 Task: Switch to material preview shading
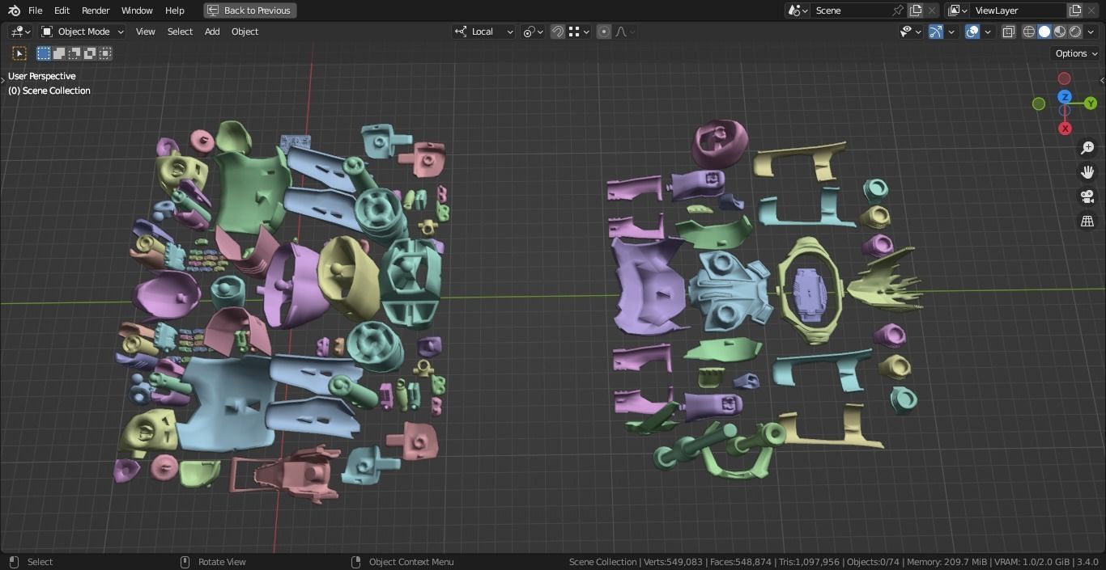click(1060, 32)
